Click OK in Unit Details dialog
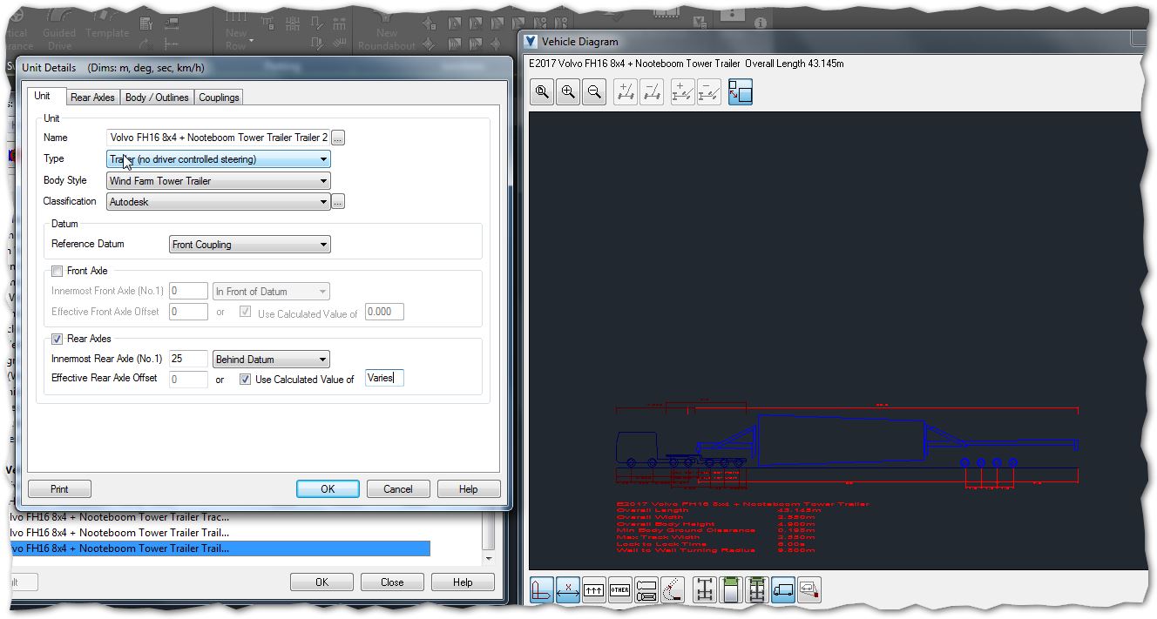1157x619 pixels. pyautogui.click(x=328, y=489)
